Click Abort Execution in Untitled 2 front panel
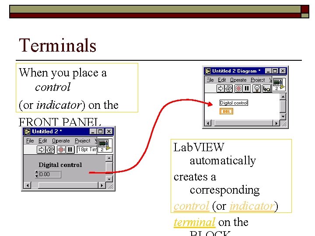The width and height of the screenshot is (315, 236). [61, 150]
